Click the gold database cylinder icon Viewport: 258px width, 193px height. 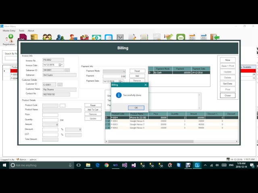point(34,37)
